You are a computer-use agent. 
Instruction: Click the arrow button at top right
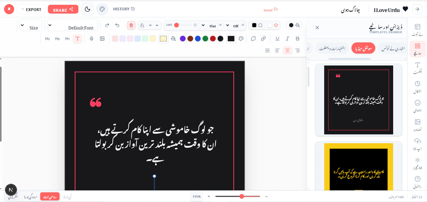(417, 9)
